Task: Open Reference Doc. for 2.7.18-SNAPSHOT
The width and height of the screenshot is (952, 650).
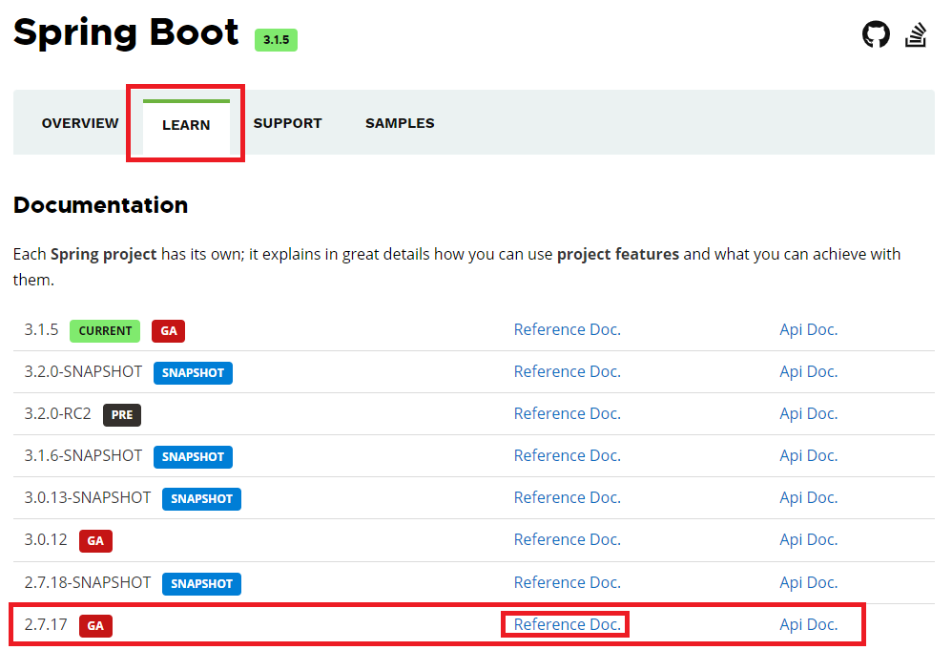Action: tap(567, 582)
